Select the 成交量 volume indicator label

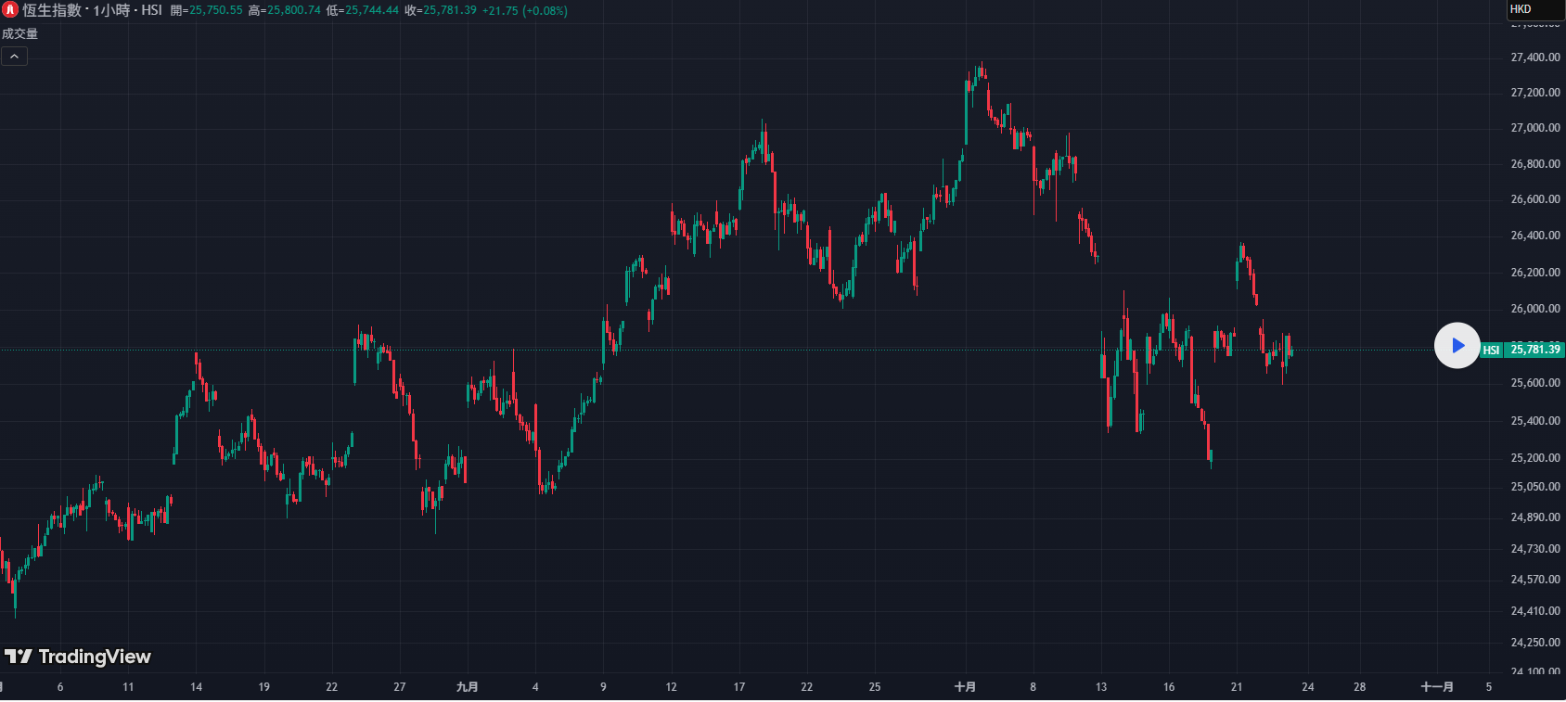19,33
